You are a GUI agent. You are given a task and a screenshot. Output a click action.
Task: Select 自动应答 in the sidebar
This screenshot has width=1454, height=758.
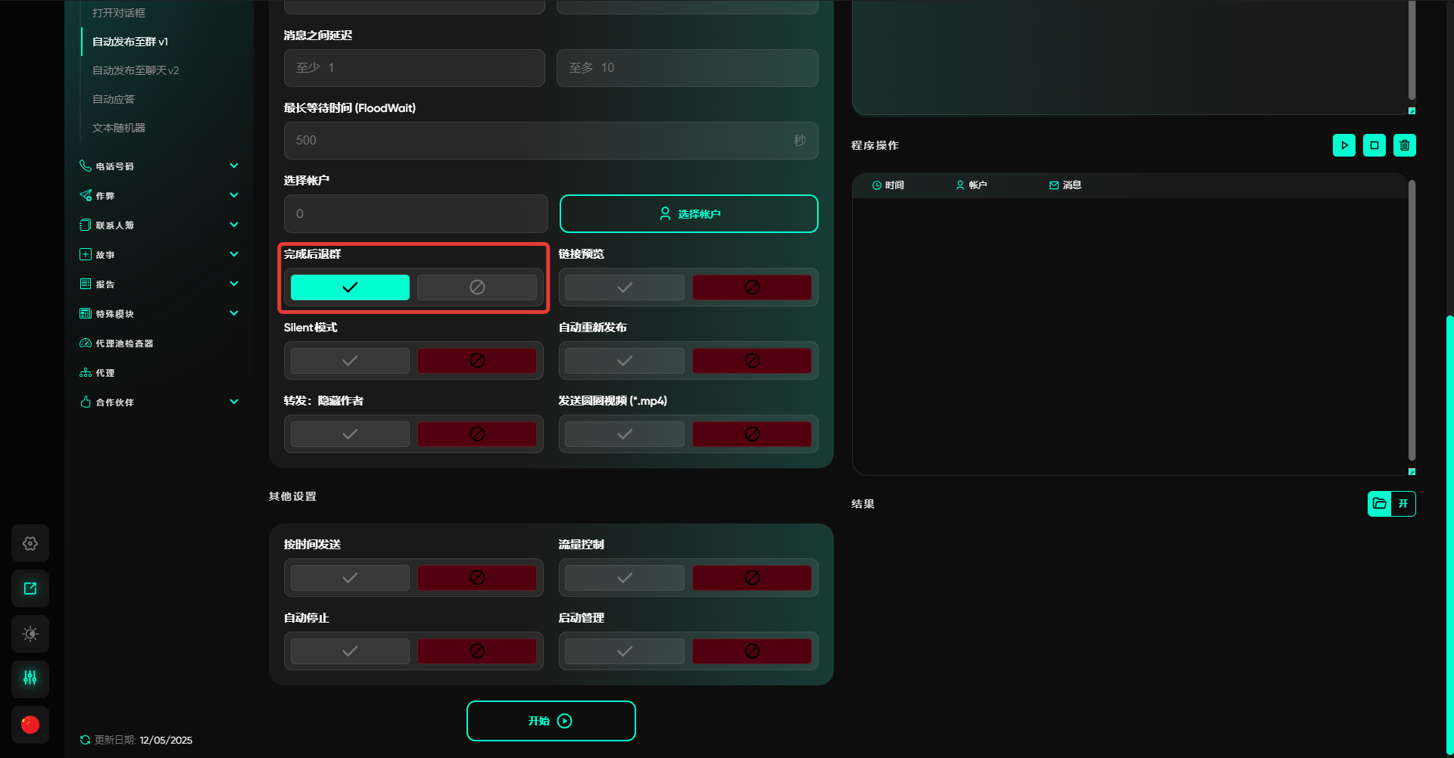click(114, 99)
